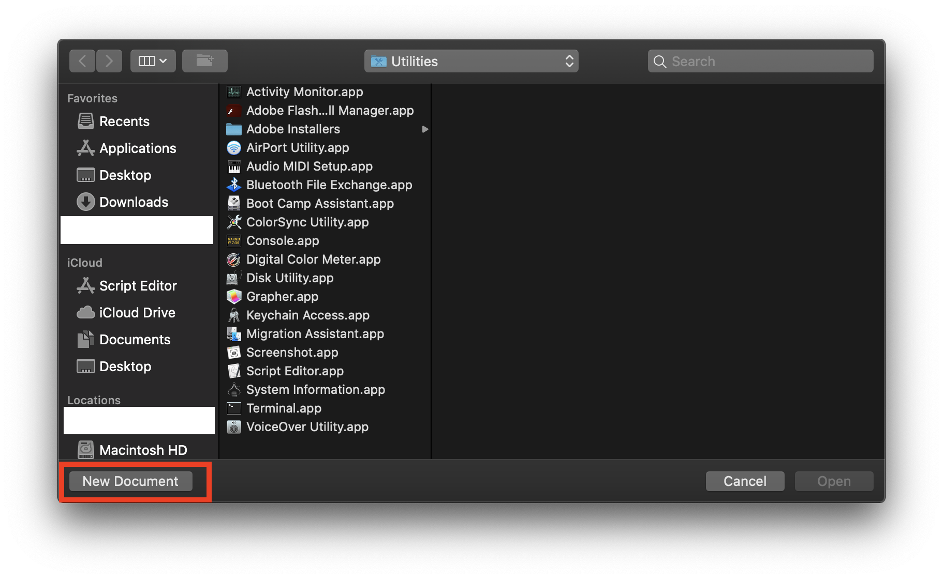Click the Bluetooth File Exchange.app icon
This screenshot has width=943, height=579.
click(233, 185)
